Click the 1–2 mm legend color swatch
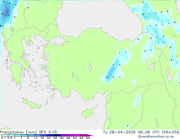Image resolution: width=180 pixels, height=139 pixels. [18, 135]
